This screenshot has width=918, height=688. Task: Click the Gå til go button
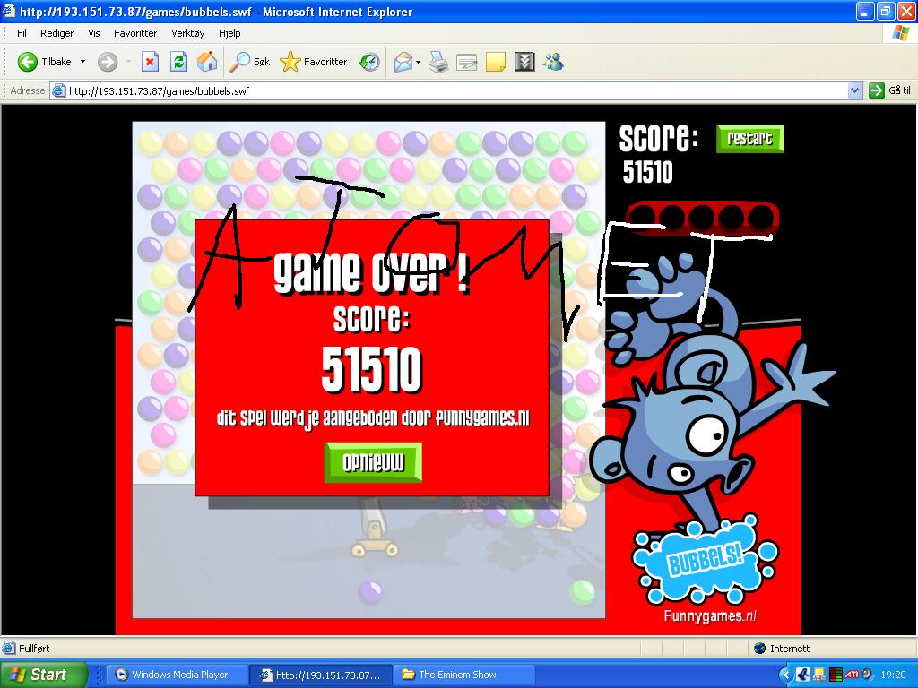click(x=890, y=90)
